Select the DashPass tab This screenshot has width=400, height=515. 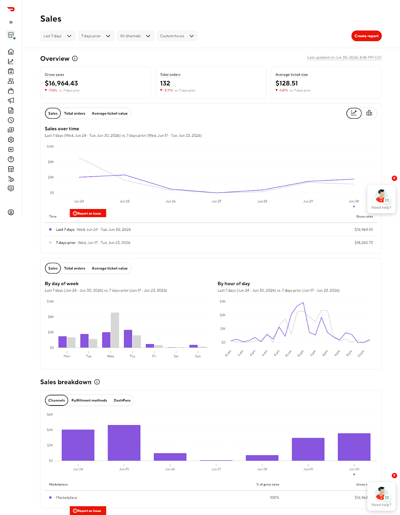pyautogui.click(x=122, y=400)
